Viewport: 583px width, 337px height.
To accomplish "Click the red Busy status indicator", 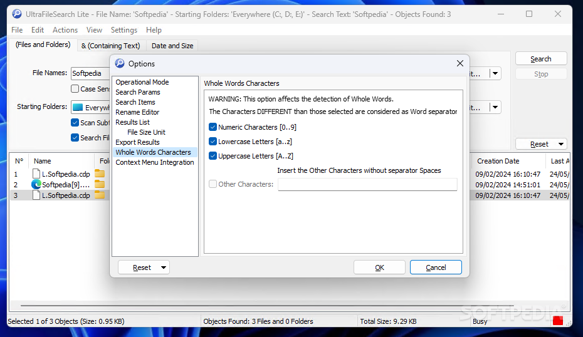I will click(x=558, y=321).
